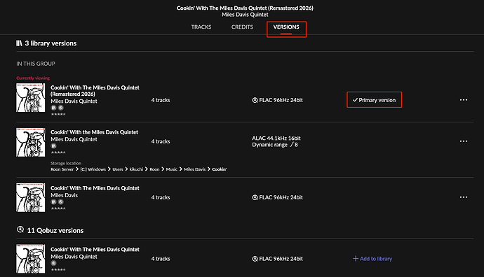Open cover art of the Add to library version
The width and height of the screenshot is (484, 277).
point(31,259)
